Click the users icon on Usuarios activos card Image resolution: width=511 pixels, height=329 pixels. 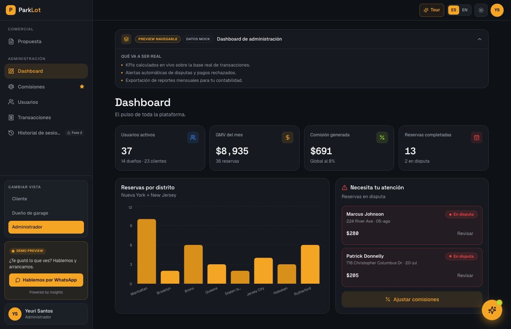tap(193, 137)
